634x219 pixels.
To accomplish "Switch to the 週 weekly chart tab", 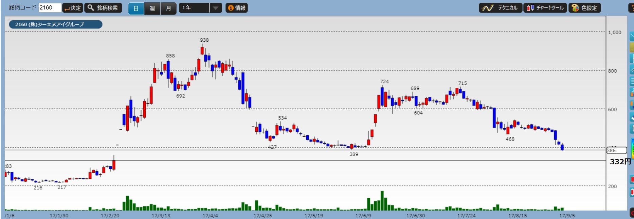I will tap(152, 8).
